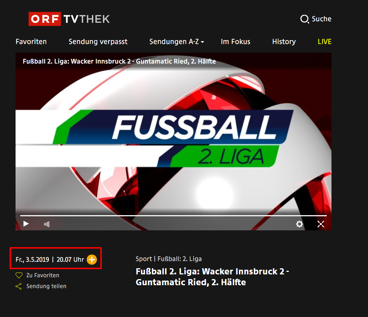Click the Fr., 3.5.2019 date text

pos(33,260)
